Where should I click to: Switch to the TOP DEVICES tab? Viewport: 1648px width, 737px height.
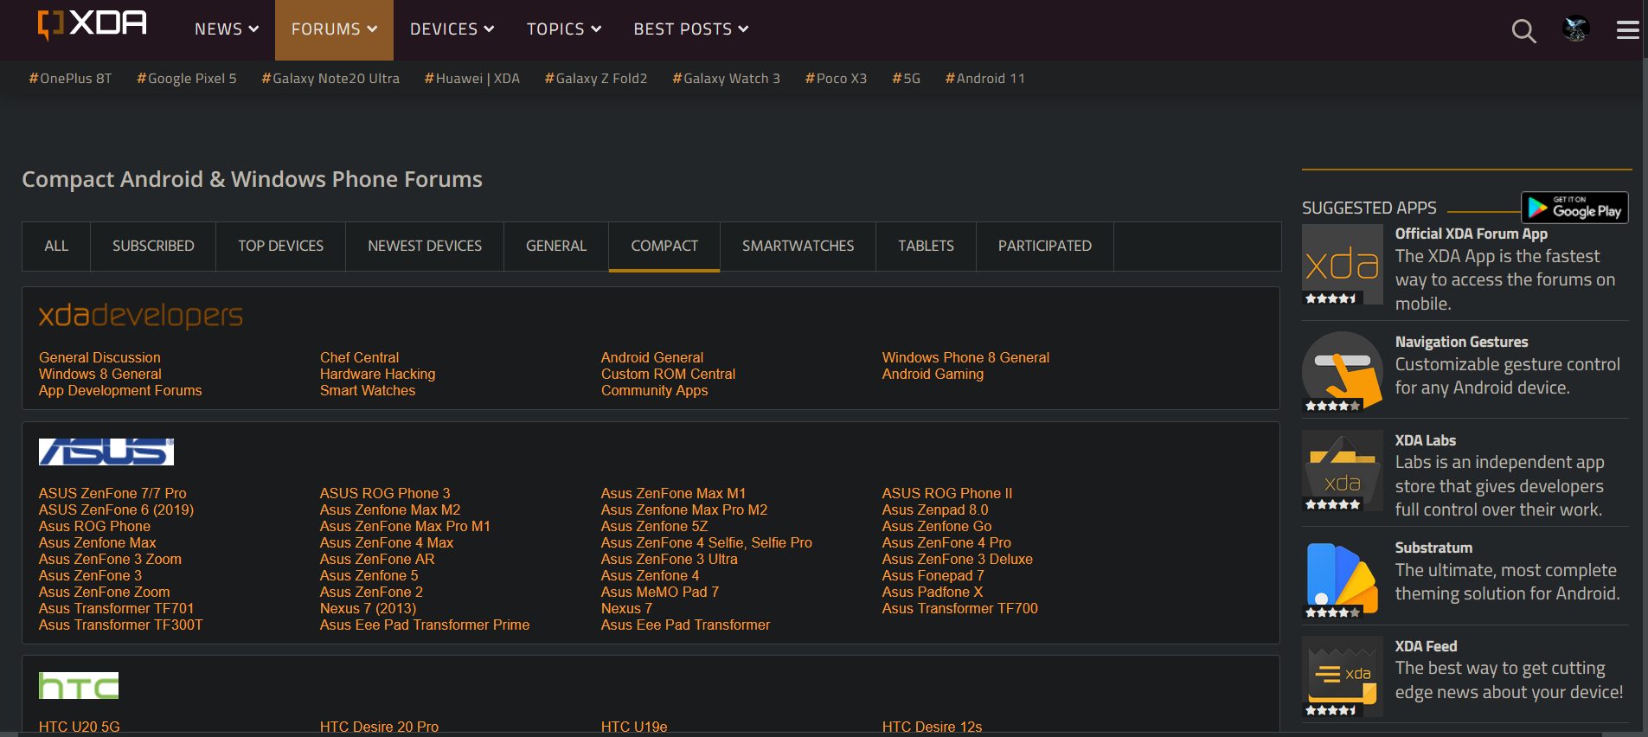(281, 247)
